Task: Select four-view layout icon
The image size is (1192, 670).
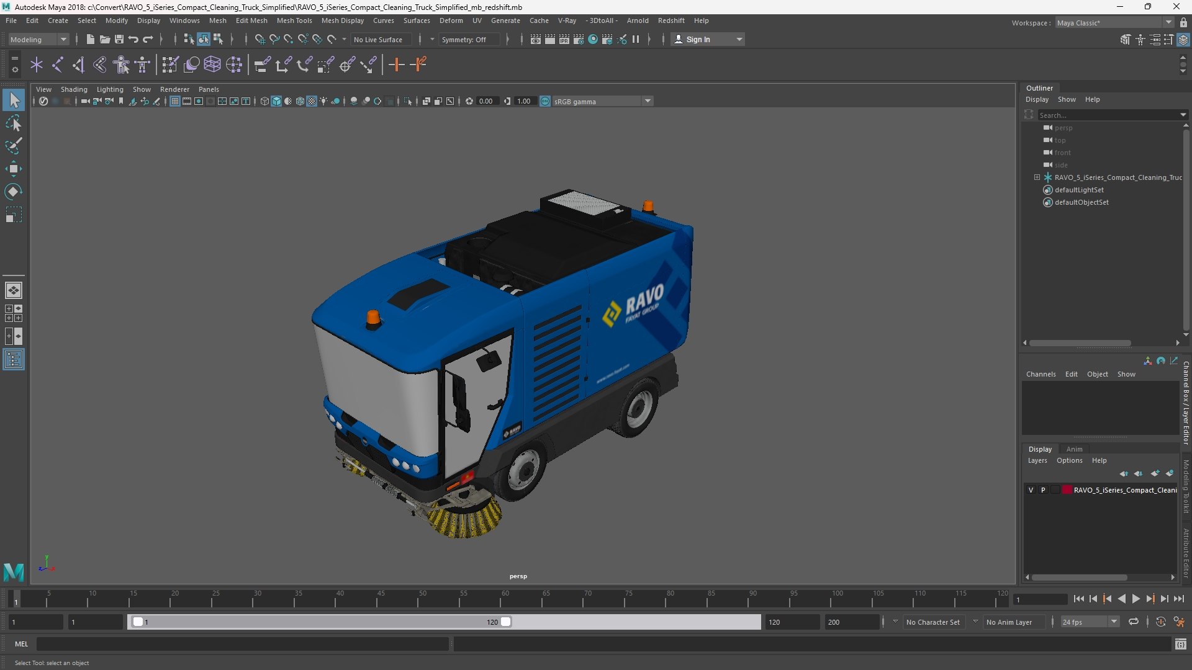Action: (x=14, y=313)
